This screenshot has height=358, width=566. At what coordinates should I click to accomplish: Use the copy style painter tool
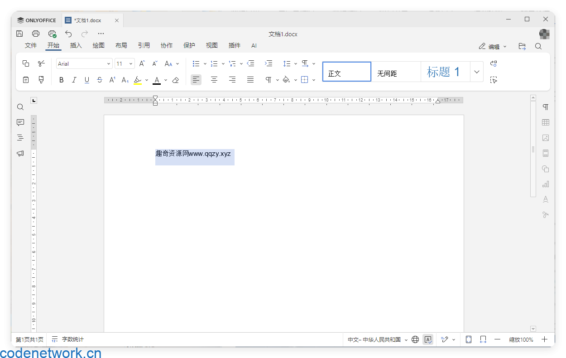point(41,79)
